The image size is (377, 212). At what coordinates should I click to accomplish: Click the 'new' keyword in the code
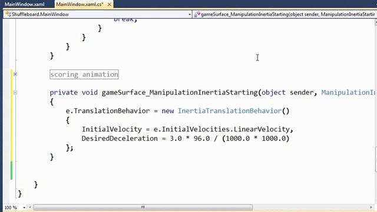[x=167, y=111]
